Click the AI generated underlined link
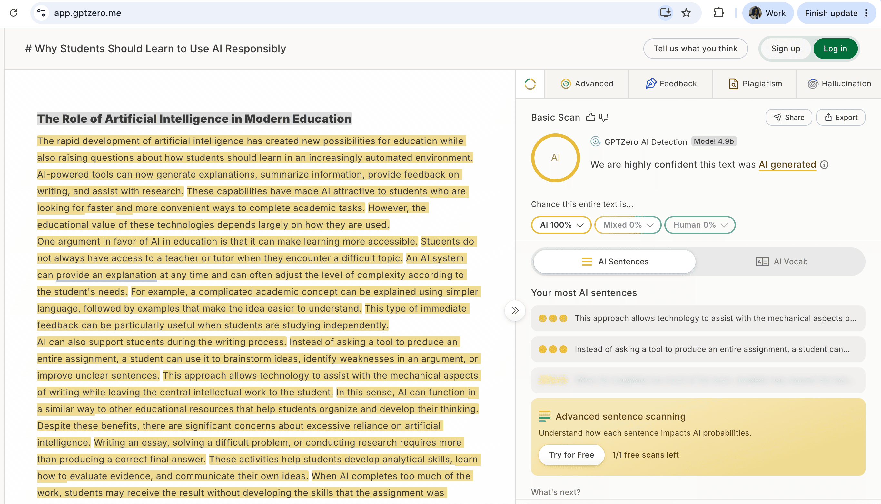881x504 pixels. pyautogui.click(x=787, y=165)
